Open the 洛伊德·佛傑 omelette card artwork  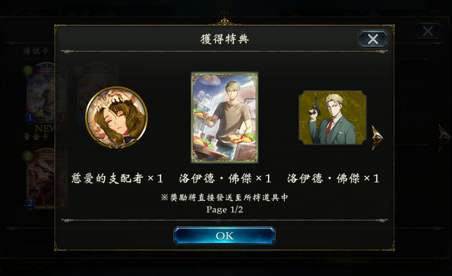[x=225, y=117]
